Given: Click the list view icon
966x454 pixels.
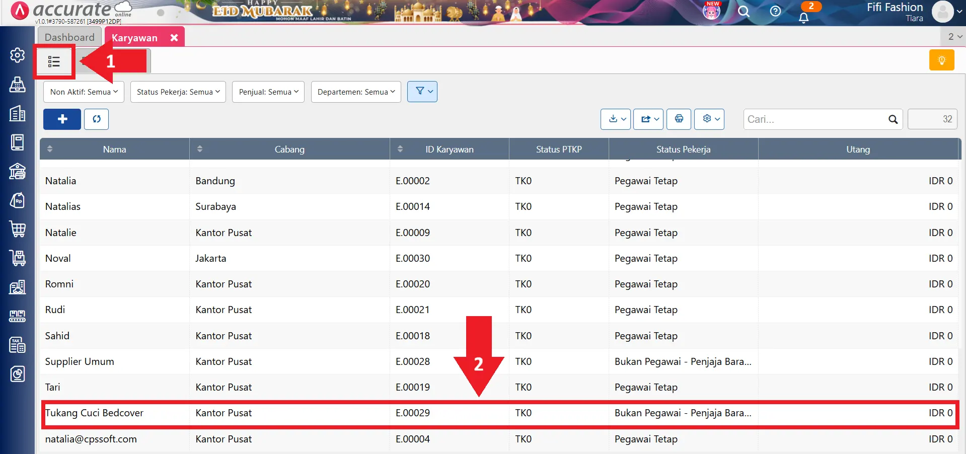Looking at the screenshot, I should click(54, 61).
